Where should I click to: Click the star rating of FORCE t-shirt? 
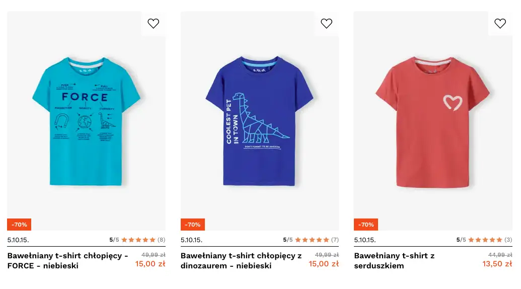tap(138, 240)
